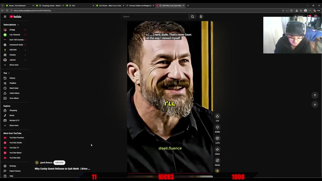The image size is (322, 181).
Task: Click the YouTube search field
Action: point(155,17)
